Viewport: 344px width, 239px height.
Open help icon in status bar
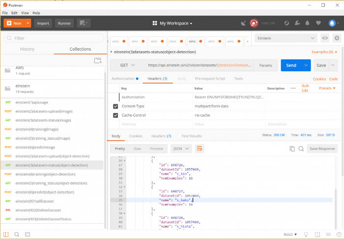click(339, 235)
